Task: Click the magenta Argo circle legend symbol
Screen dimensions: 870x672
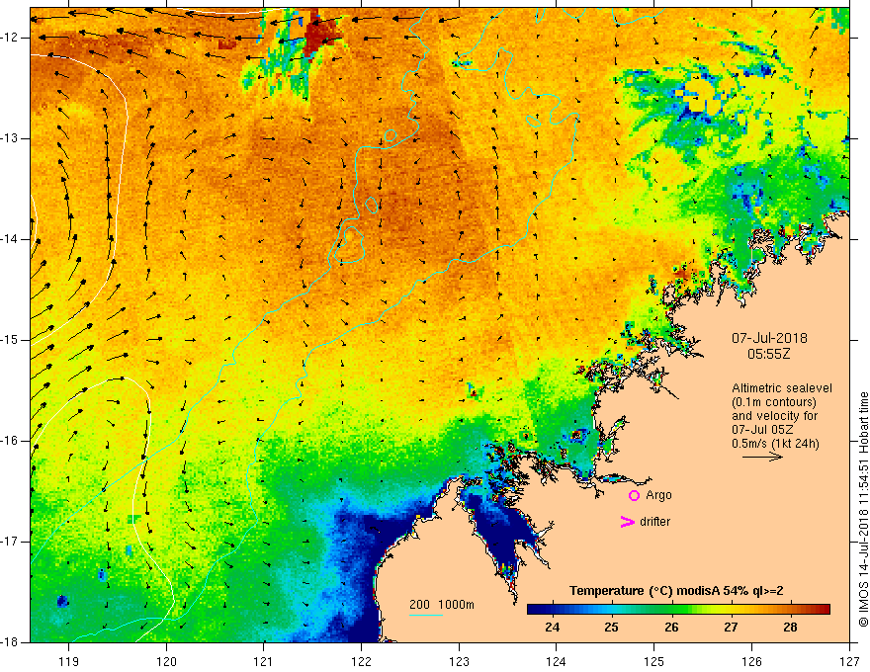Action: point(634,496)
